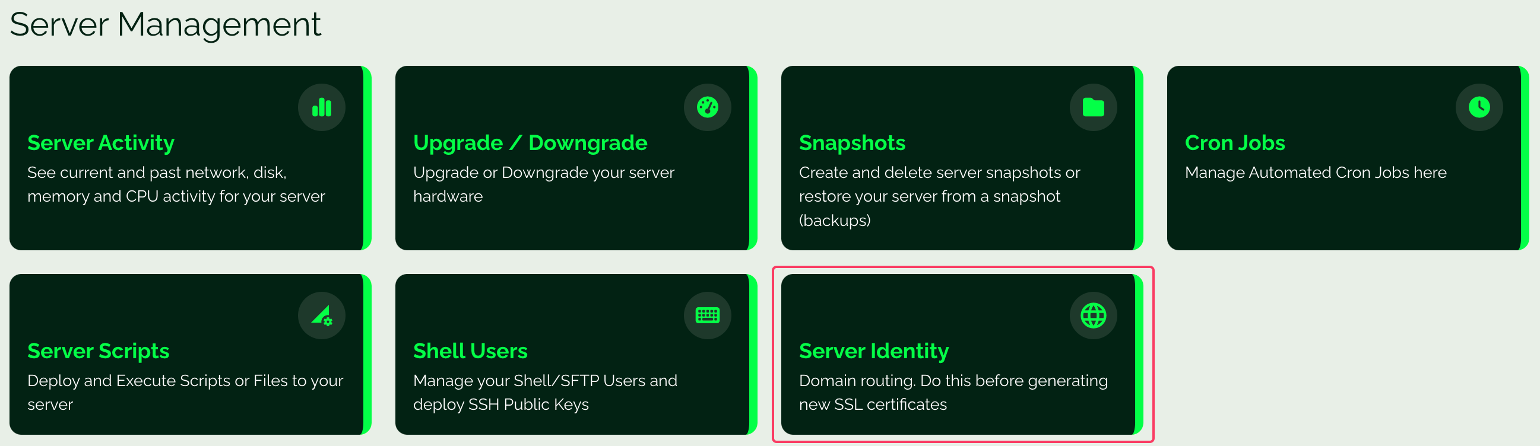Screen dimensions: 1540x446
Task: Click the clock icon on Cron Jobs
Action: click(x=1478, y=107)
